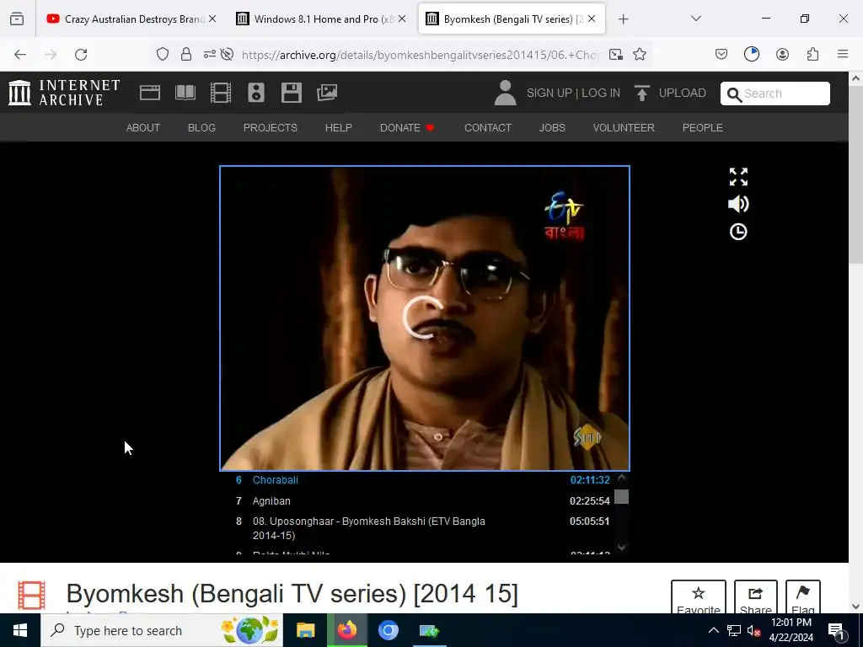Open the ABOUT menu item
863x647 pixels.
(143, 128)
